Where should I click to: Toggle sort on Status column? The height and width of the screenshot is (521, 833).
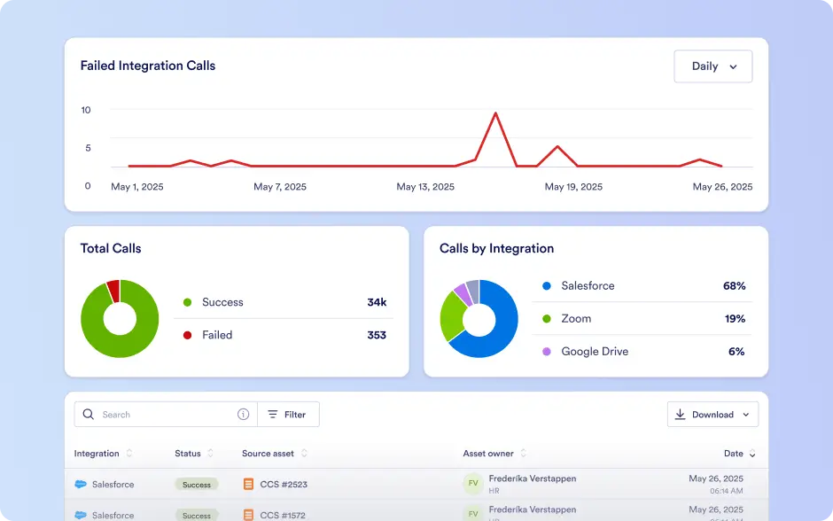click(x=210, y=453)
